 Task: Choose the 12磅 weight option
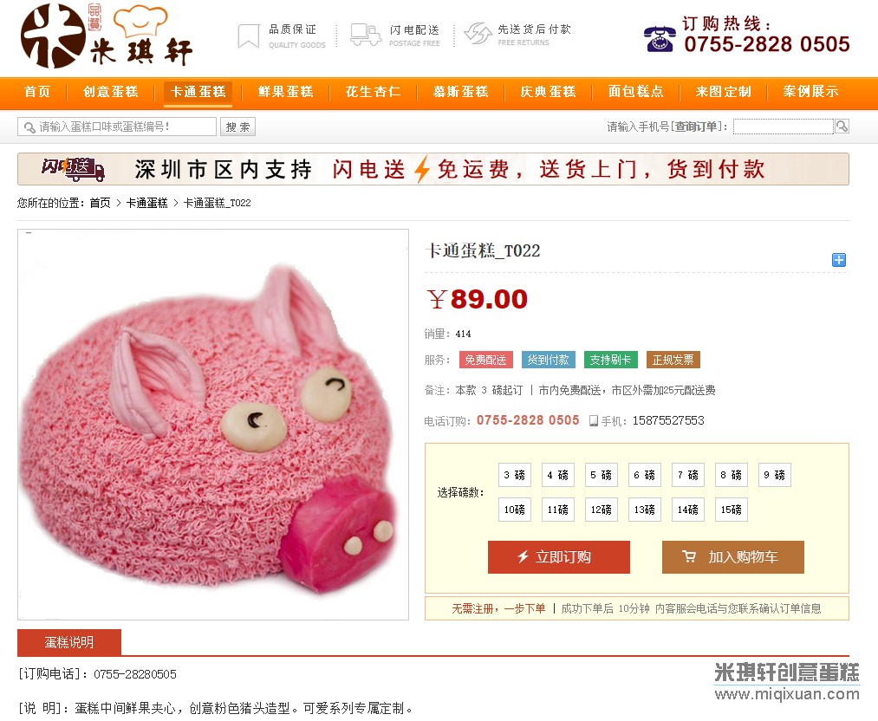coord(602,510)
